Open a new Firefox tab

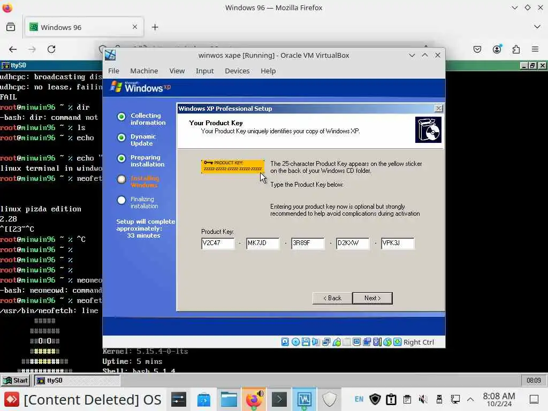pyautogui.click(x=155, y=27)
